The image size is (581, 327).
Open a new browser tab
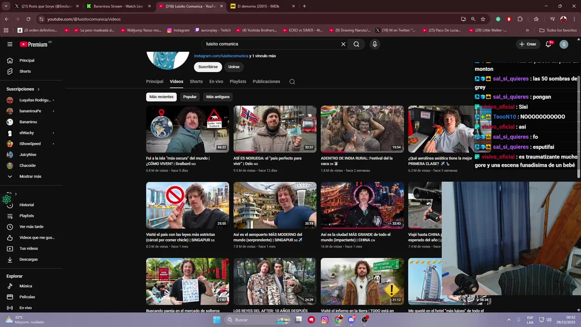(304, 6)
